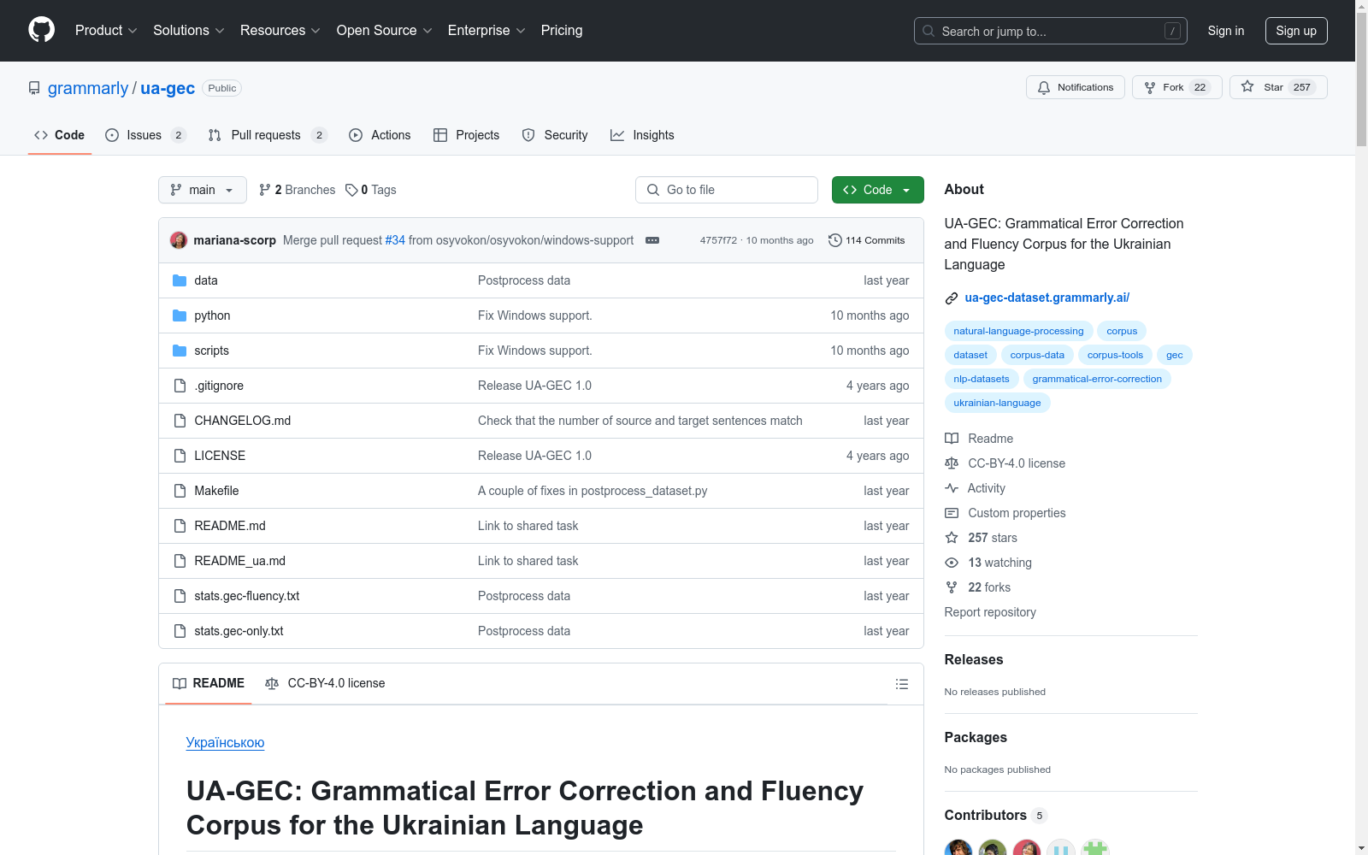1368x855 pixels.
Task: Click the grammatical-error-correction topic tag
Action: click(x=1097, y=379)
